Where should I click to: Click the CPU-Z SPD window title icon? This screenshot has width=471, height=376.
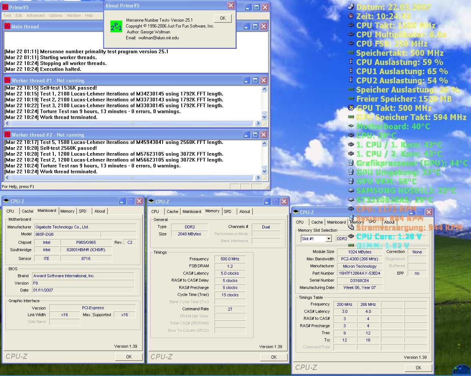[x=296, y=212]
